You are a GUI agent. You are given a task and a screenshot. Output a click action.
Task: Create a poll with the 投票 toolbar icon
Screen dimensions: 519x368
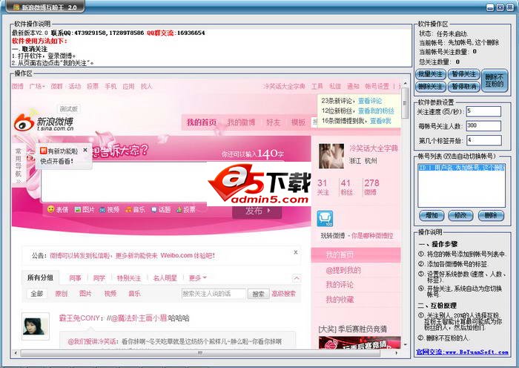(x=179, y=209)
